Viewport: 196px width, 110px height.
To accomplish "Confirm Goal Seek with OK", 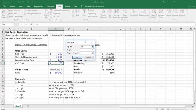I will coord(77,57).
